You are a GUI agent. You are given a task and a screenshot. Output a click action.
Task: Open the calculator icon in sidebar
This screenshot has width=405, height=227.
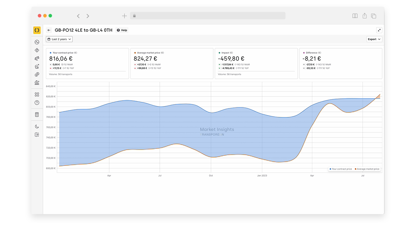point(37,115)
